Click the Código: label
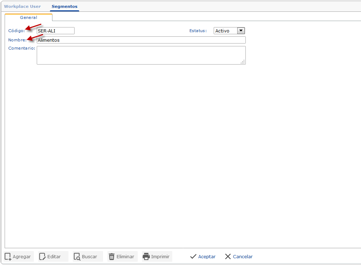The image size is (361, 265). coord(16,31)
